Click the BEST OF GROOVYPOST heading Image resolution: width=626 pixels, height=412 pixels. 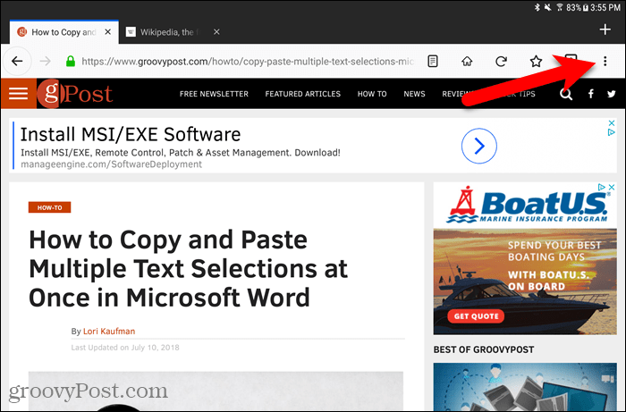[484, 349]
